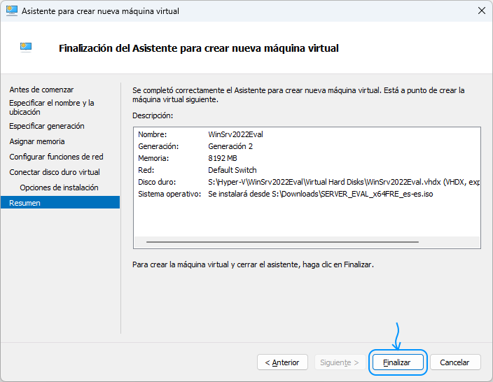Click the Descripción label
Viewport: 493px width, 382px height.
click(x=153, y=115)
